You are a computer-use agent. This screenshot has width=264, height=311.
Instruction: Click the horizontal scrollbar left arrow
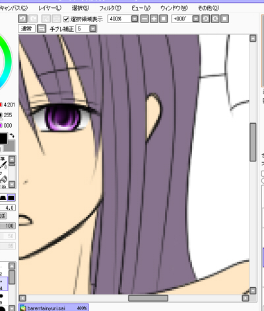point(22,298)
